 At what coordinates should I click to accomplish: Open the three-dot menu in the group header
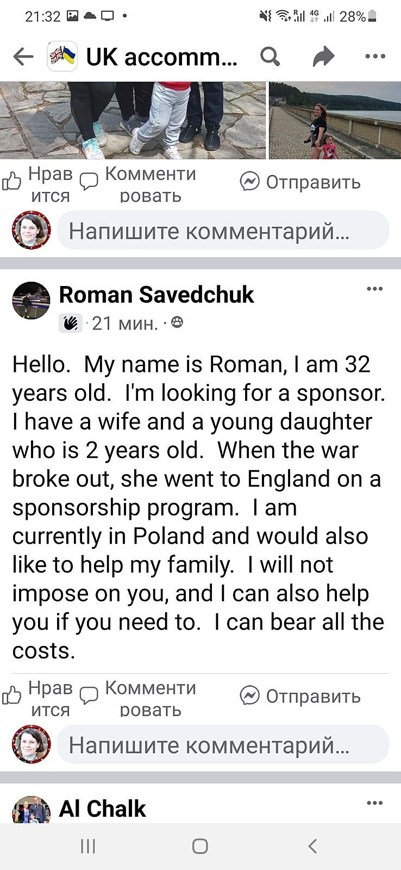pyautogui.click(x=375, y=56)
